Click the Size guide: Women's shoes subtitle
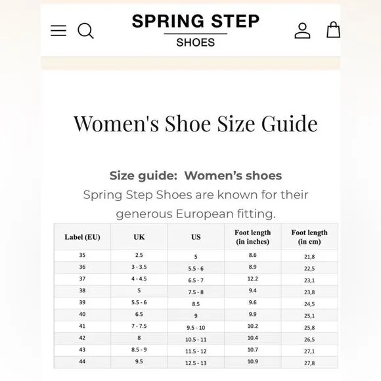The width and height of the screenshot is (381, 381). tap(196, 175)
